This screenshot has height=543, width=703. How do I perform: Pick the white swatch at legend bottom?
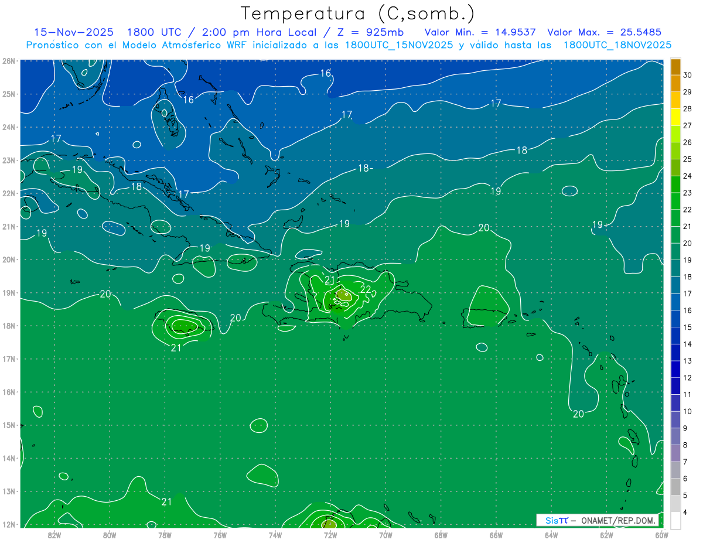point(675,520)
